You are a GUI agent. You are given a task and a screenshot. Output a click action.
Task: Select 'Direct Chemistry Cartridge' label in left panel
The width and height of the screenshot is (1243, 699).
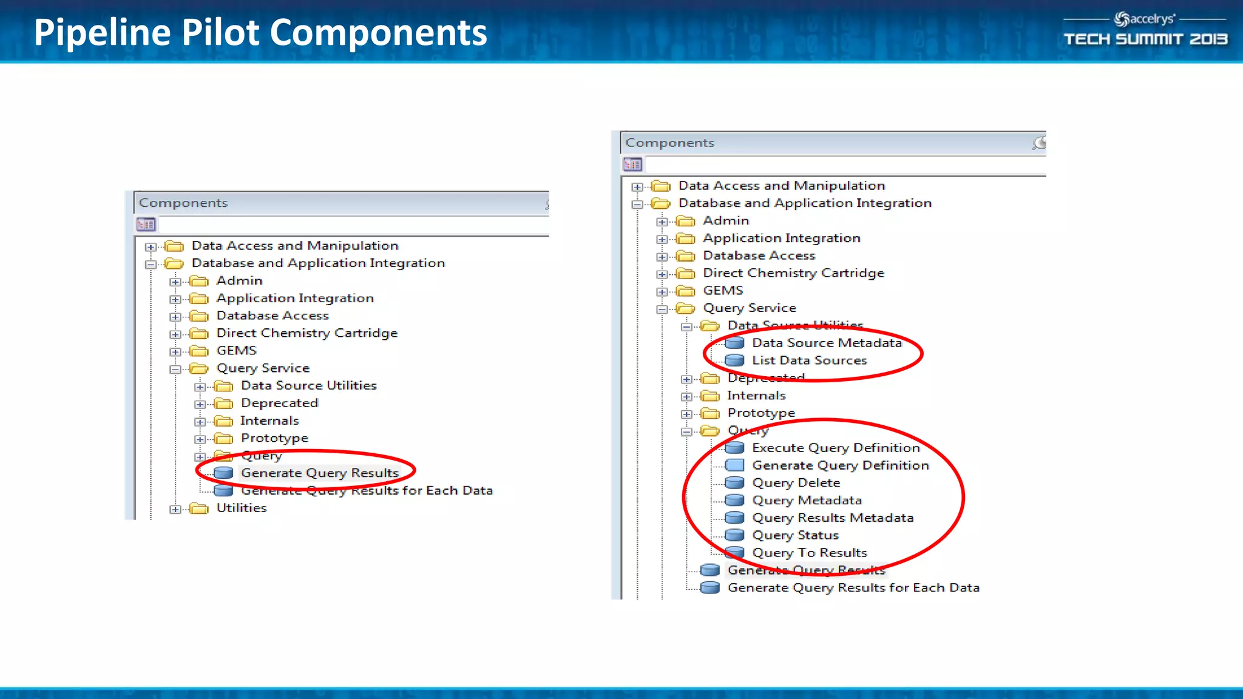click(307, 333)
